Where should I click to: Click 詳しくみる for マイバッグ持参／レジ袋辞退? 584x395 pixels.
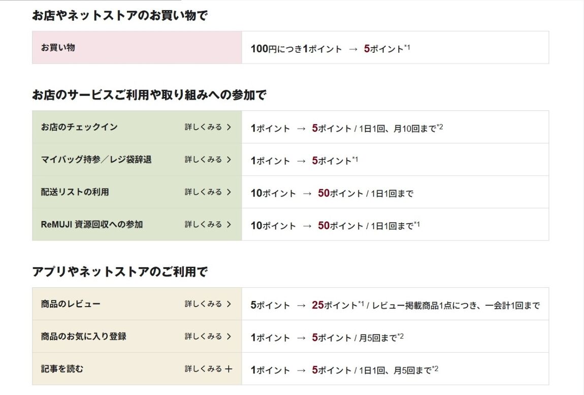[x=203, y=159]
